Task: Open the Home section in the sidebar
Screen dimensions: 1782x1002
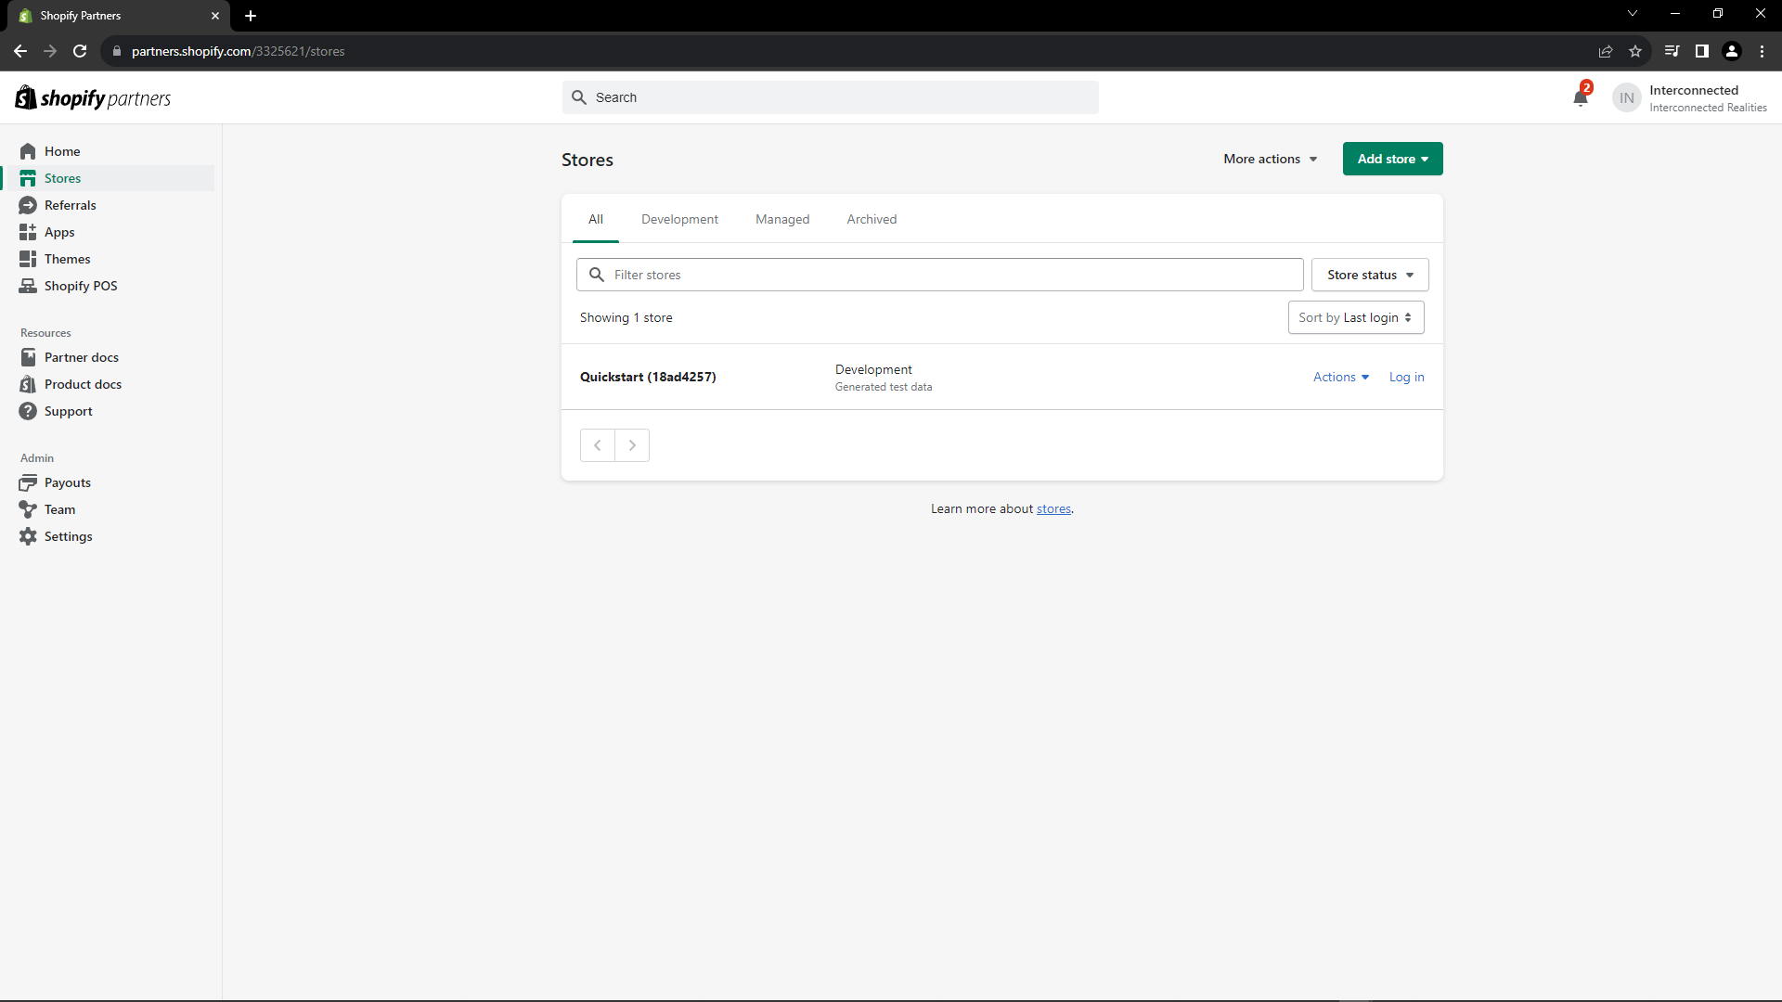Action: click(x=62, y=150)
